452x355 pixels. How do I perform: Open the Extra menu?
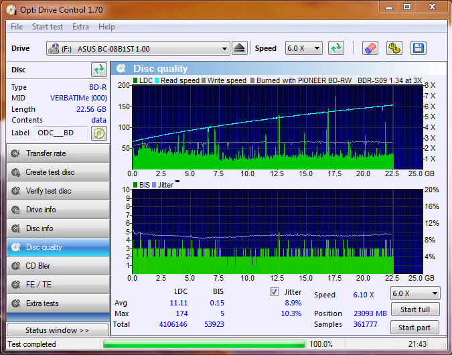tap(80, 27)
